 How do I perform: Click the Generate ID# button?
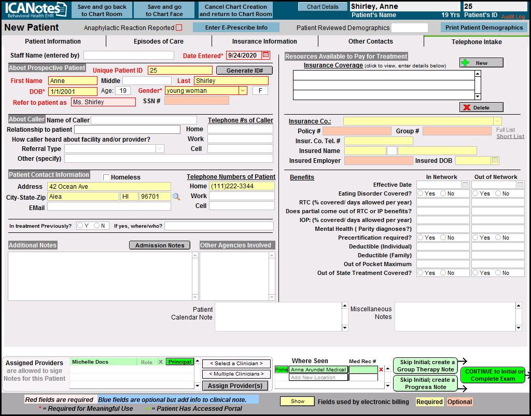(244, 71)
